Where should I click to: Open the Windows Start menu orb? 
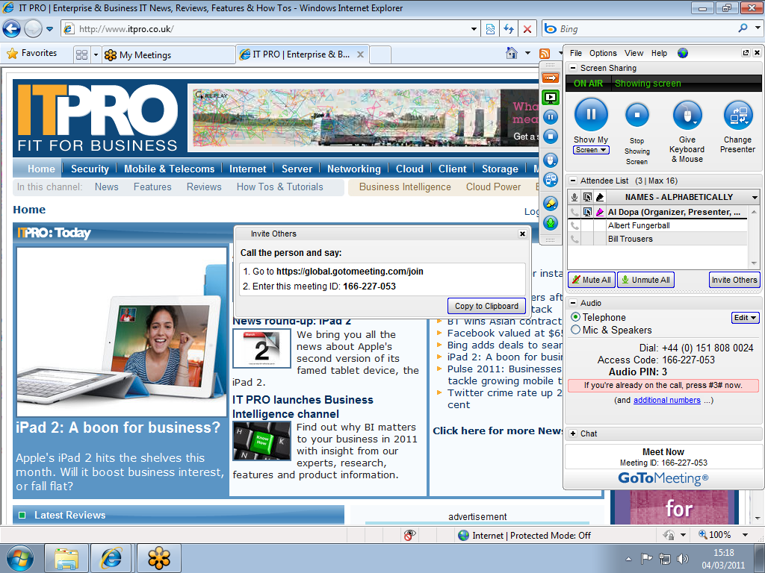point(20,558)
